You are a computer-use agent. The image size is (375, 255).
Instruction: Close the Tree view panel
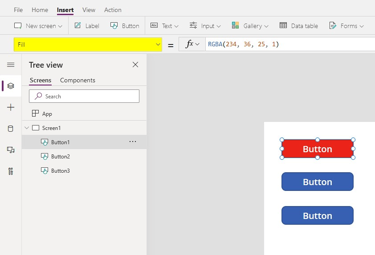pos(135,65)
